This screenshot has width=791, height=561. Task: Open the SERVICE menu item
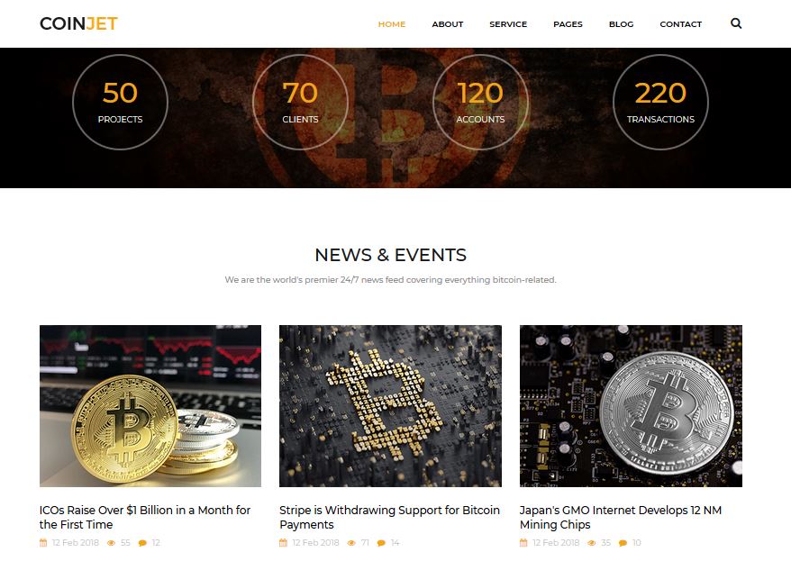pos(508,24)
